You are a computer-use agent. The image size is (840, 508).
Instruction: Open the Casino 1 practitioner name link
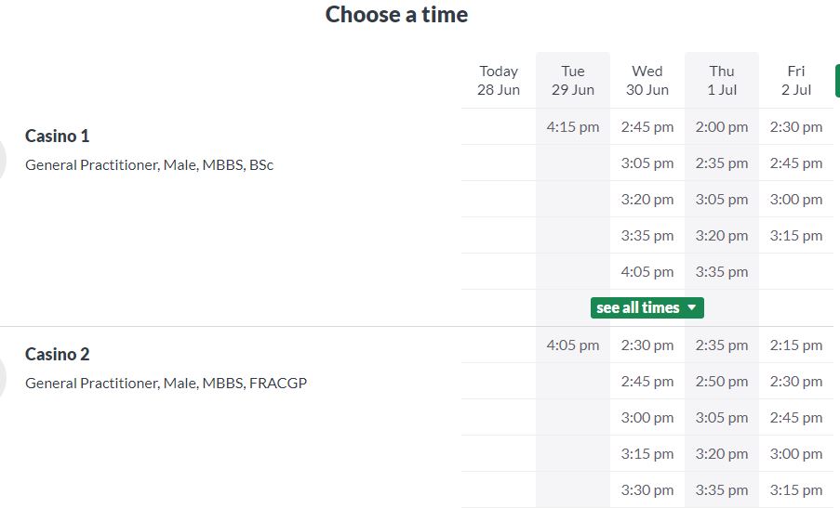pyautogui.click(x=58, y=137)
